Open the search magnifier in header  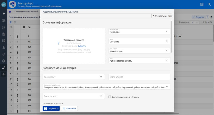click(x=209, y=4)
